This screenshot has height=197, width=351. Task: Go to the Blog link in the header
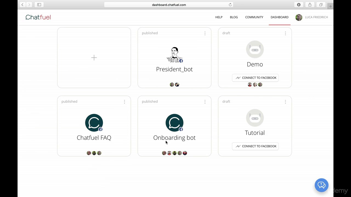pyautogui.click(x=234, y=17)
